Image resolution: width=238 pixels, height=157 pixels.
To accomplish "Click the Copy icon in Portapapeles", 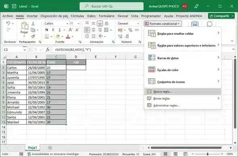I will tap(33, 30).
